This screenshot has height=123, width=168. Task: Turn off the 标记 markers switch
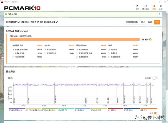tap(156, 113)
